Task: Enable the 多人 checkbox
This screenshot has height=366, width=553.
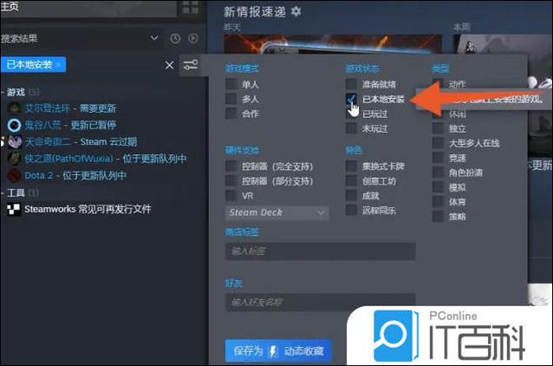Action: (231, 99)
